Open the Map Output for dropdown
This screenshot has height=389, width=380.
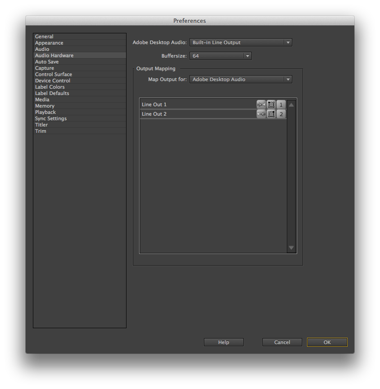240,79
